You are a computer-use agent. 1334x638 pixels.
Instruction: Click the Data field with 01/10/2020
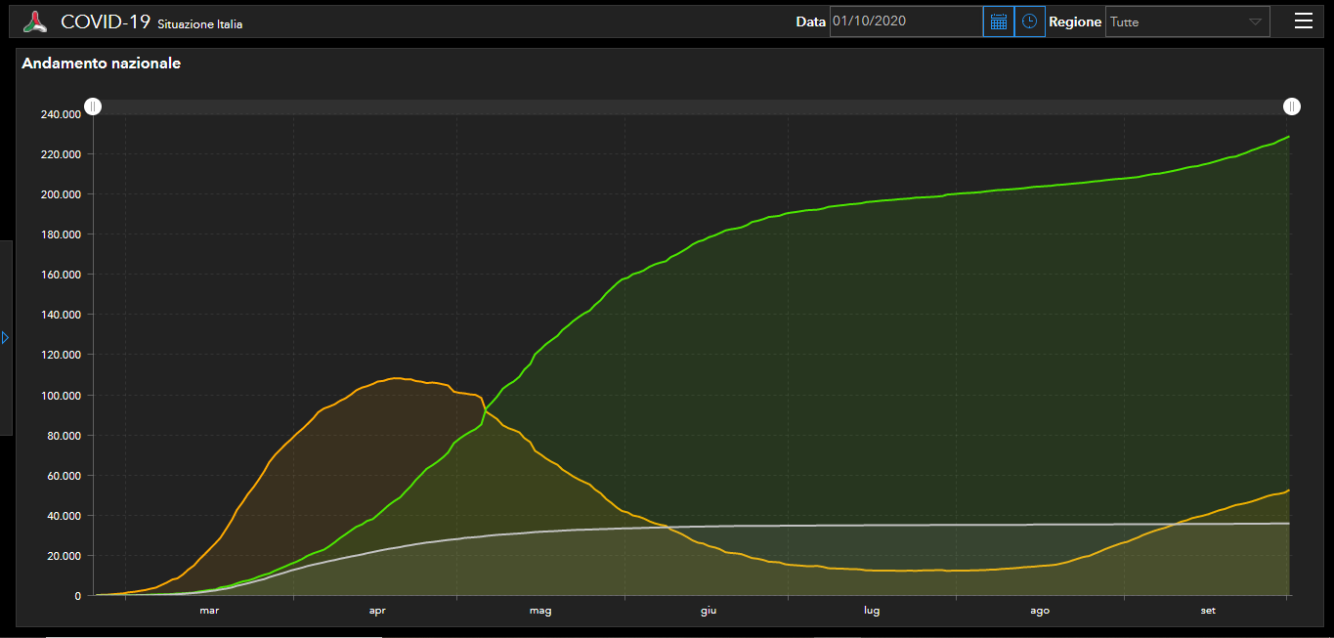905,21
